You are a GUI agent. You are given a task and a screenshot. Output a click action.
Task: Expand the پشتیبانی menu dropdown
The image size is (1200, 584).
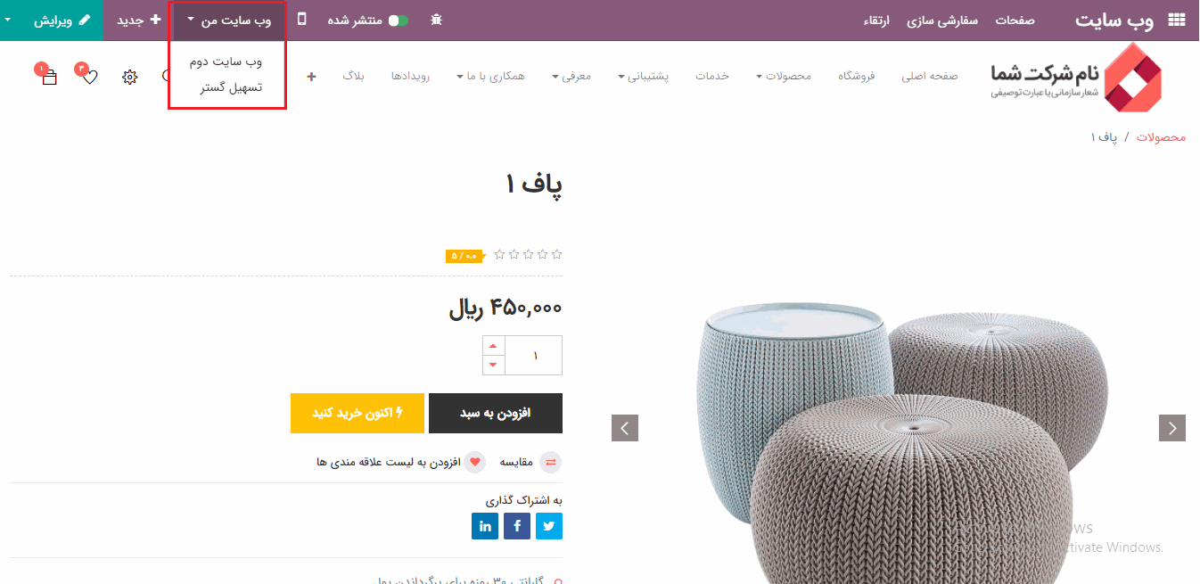click(644, 77)
